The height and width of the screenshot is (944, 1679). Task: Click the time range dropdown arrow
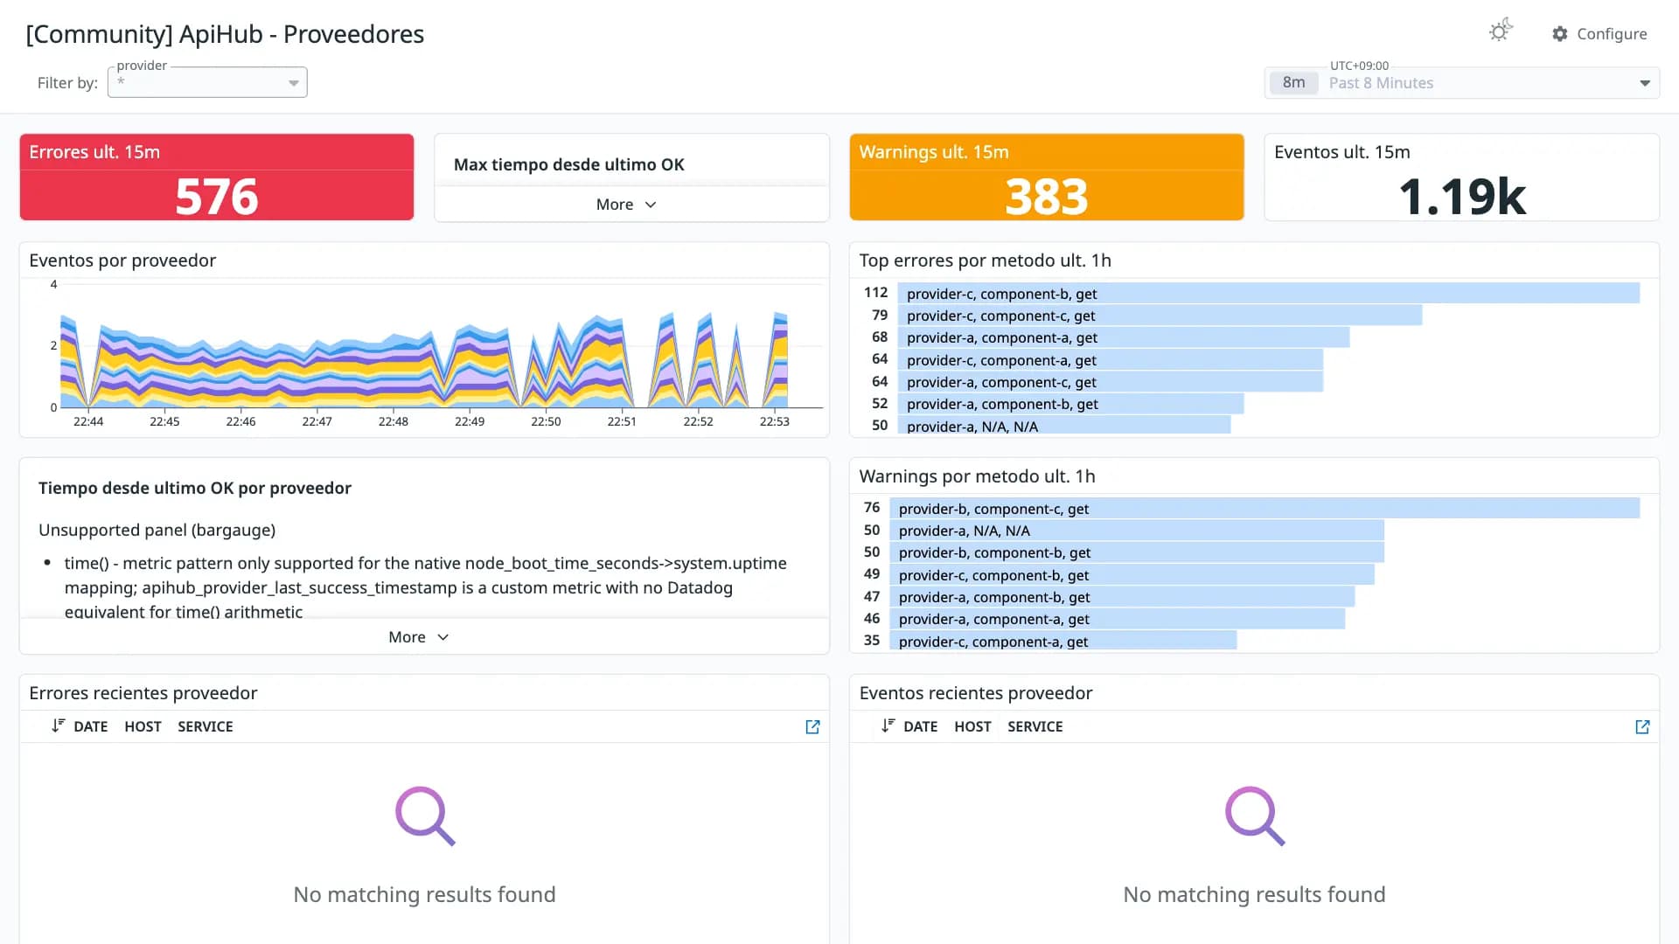click(1644, 83)
